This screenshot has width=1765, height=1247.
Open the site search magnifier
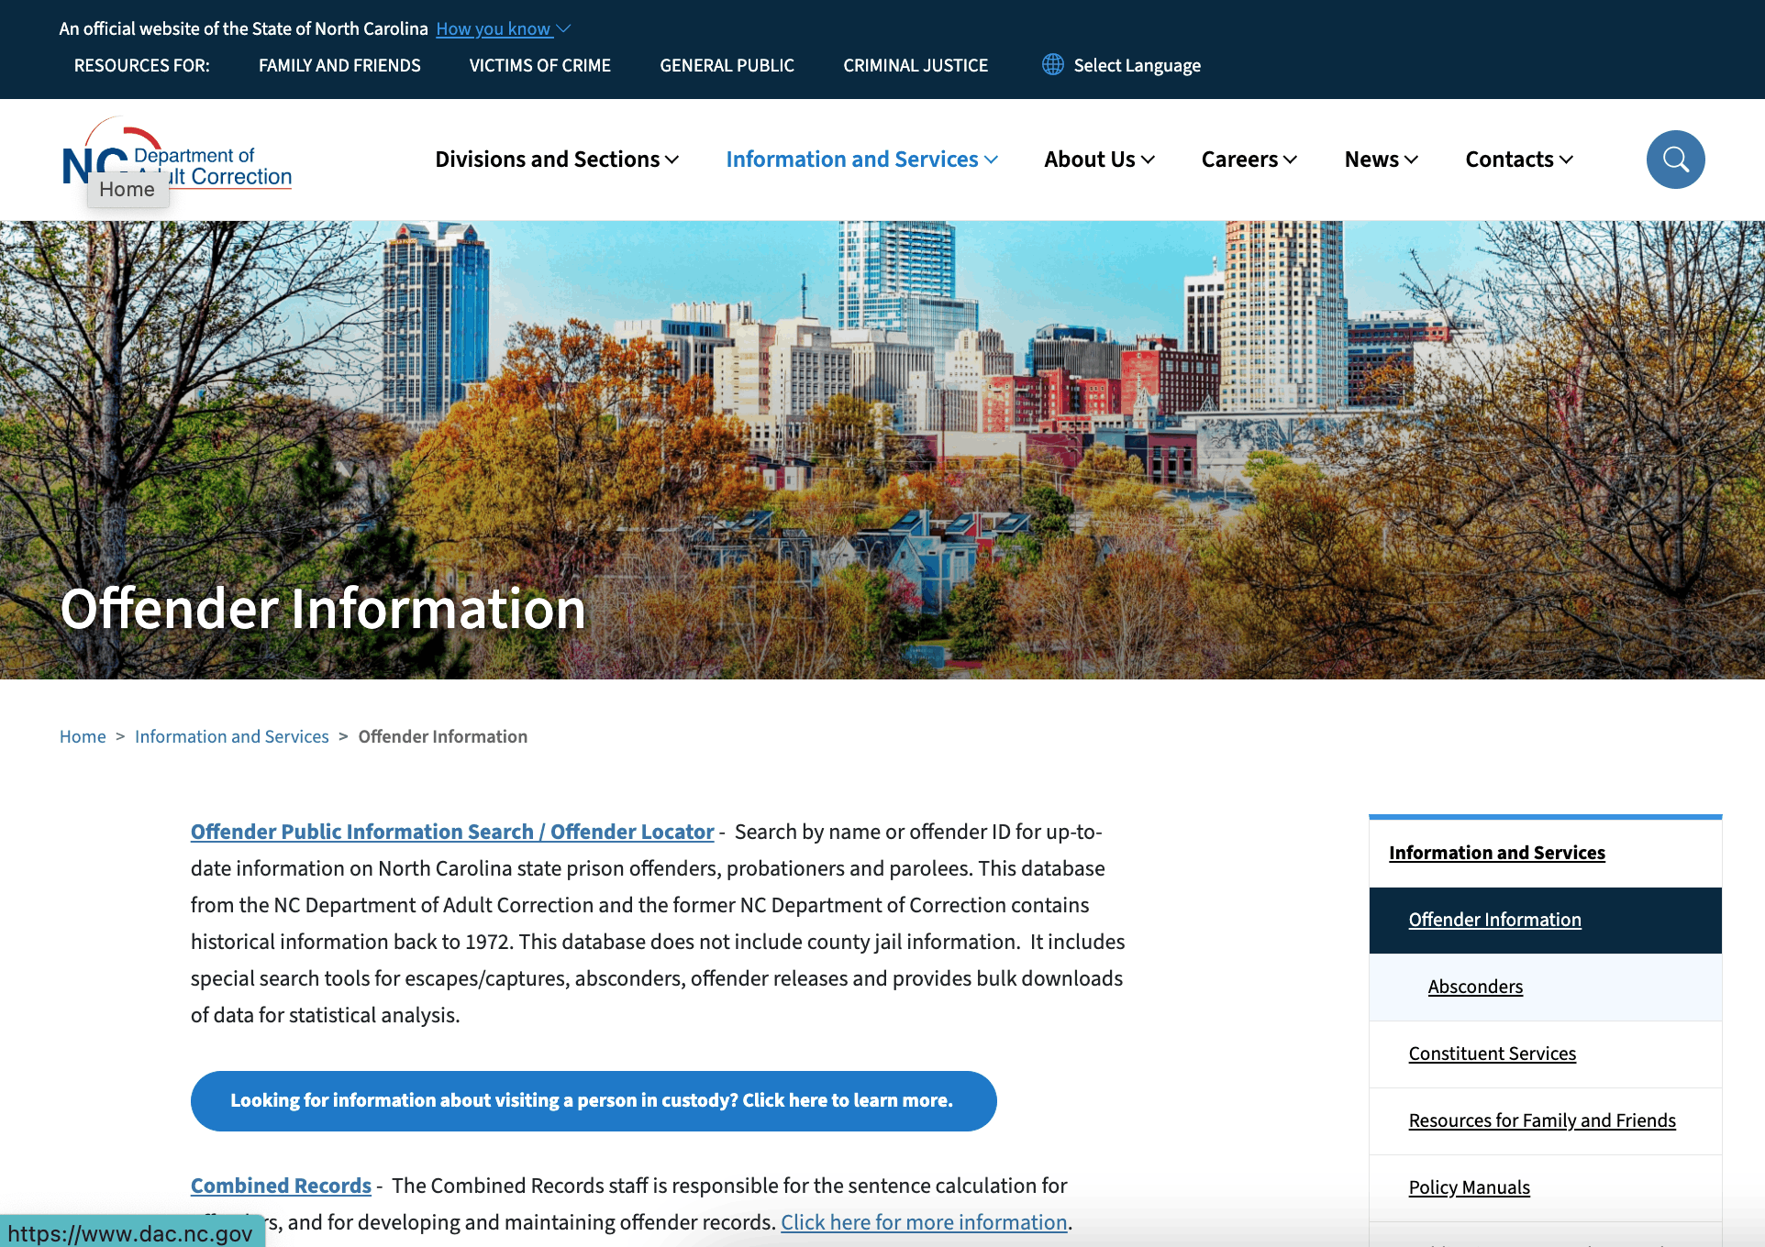click(x=1675, y=159)
